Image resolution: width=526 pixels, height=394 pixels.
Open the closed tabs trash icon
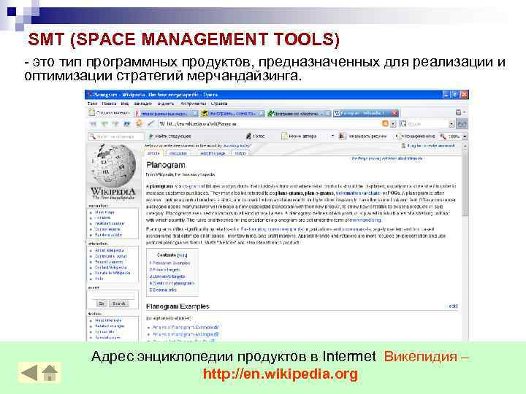[x=459, y=112]
